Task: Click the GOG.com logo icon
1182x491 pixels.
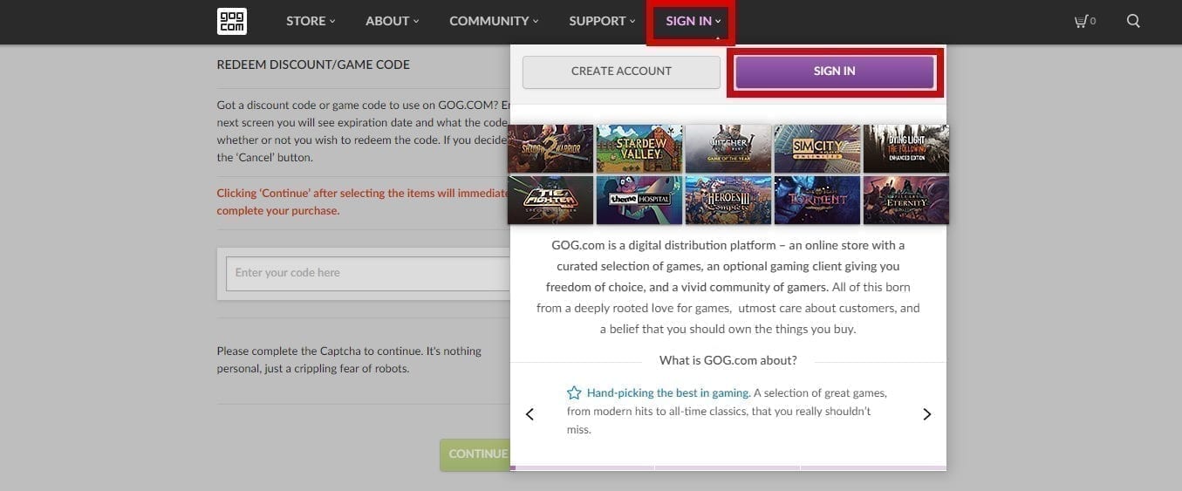Action: (x=232, y=21)
